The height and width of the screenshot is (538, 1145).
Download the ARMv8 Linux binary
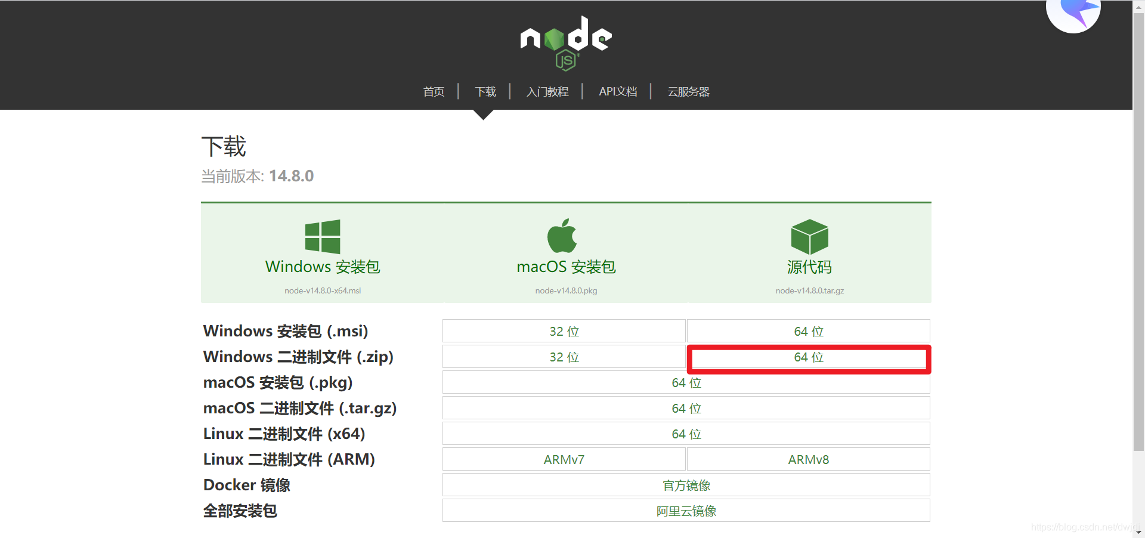(809, 459)
